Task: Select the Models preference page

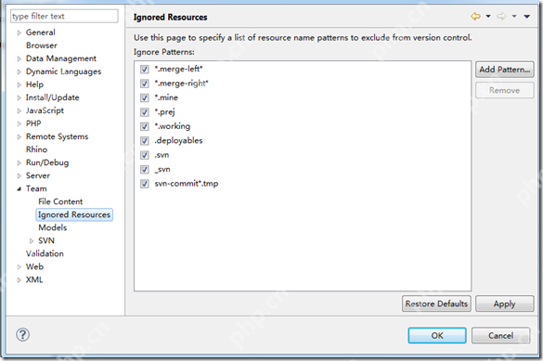Action: coord(52,227)
